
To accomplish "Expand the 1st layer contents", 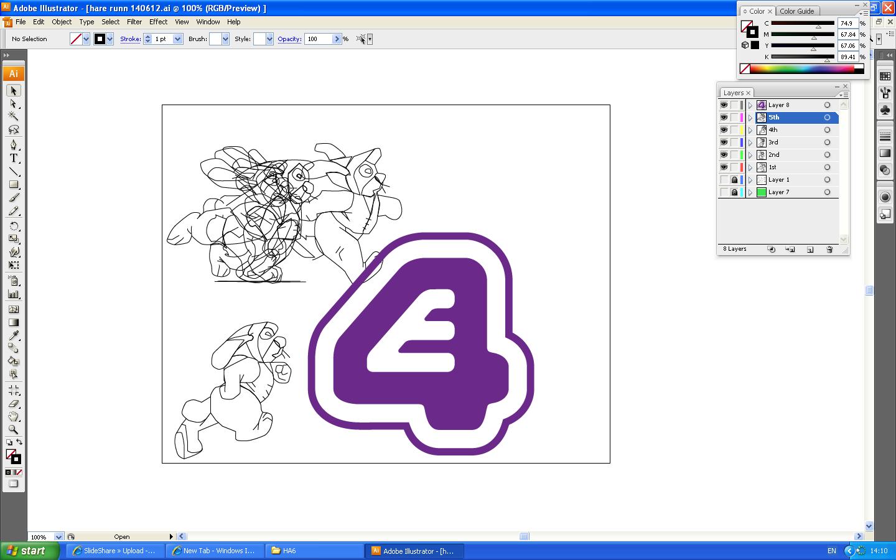I will 750,167.
